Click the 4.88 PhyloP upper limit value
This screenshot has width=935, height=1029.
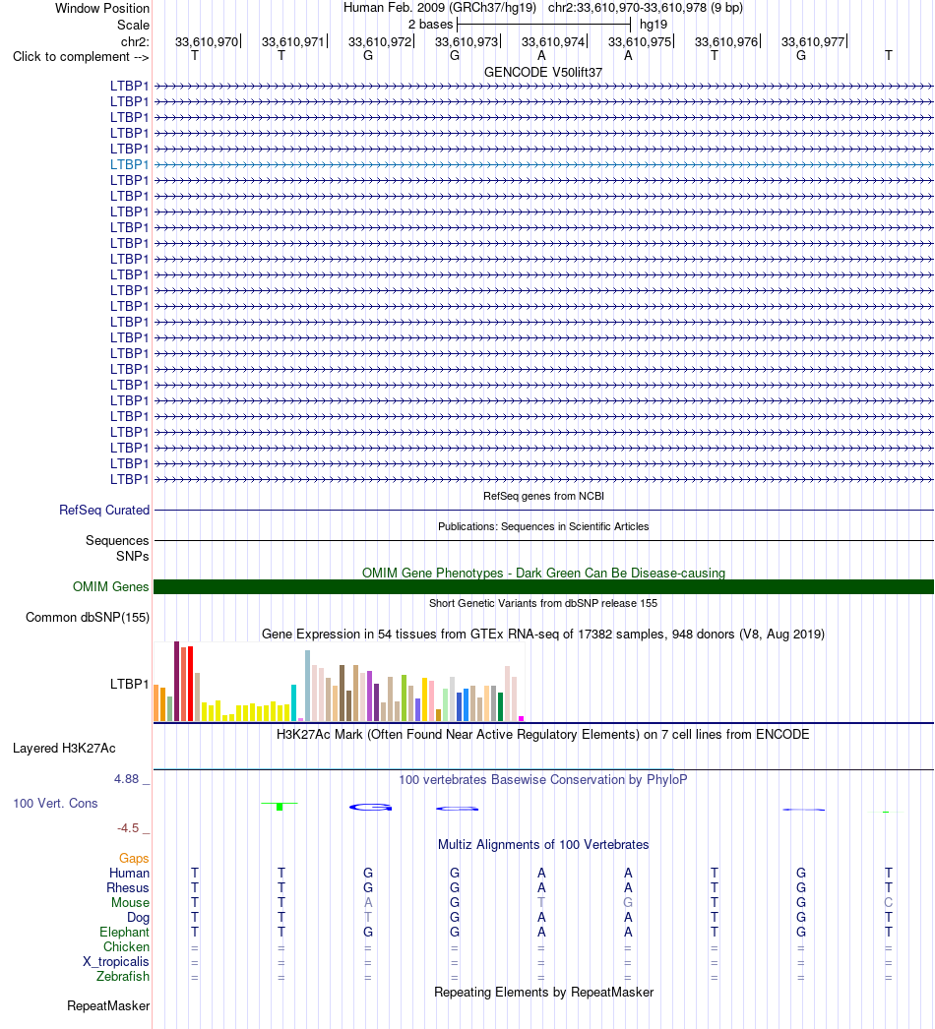(x=127, y=779)
